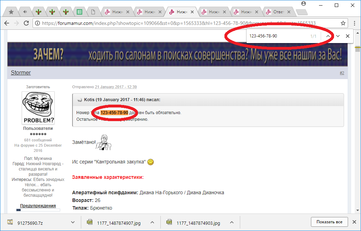361x231 pixels.
Task: Expand options for 1177_1487874907.jpg download
Action: coord(152,222)
